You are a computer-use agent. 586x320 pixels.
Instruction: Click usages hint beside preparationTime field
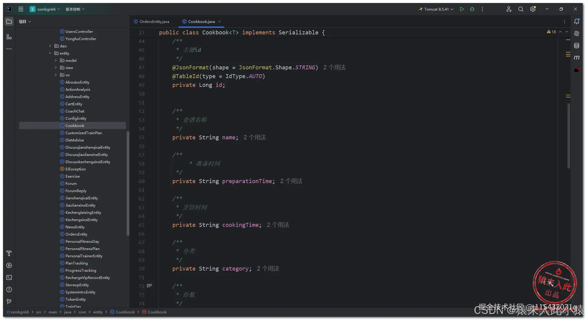click(291, 181)
